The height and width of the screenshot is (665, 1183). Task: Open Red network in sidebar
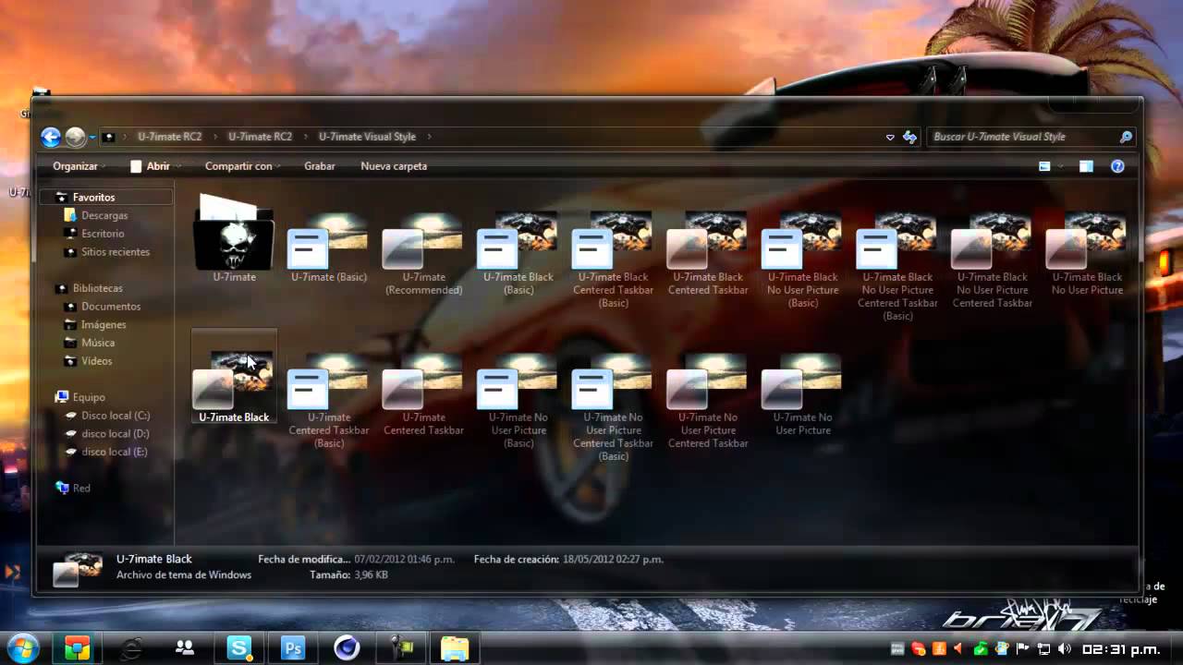(81, 489)
